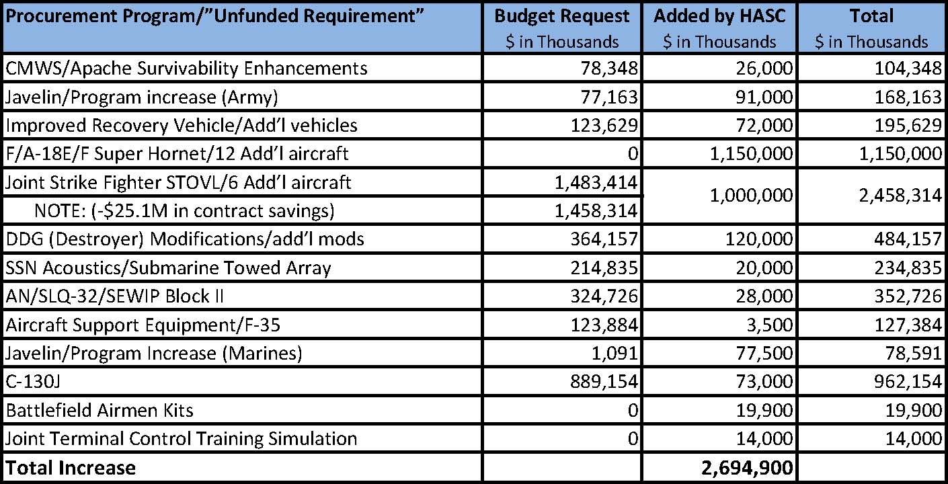Click the SSN Acoustics total 234,835
Viewport: 948px width, 484px height.
[x=902, y=268]
